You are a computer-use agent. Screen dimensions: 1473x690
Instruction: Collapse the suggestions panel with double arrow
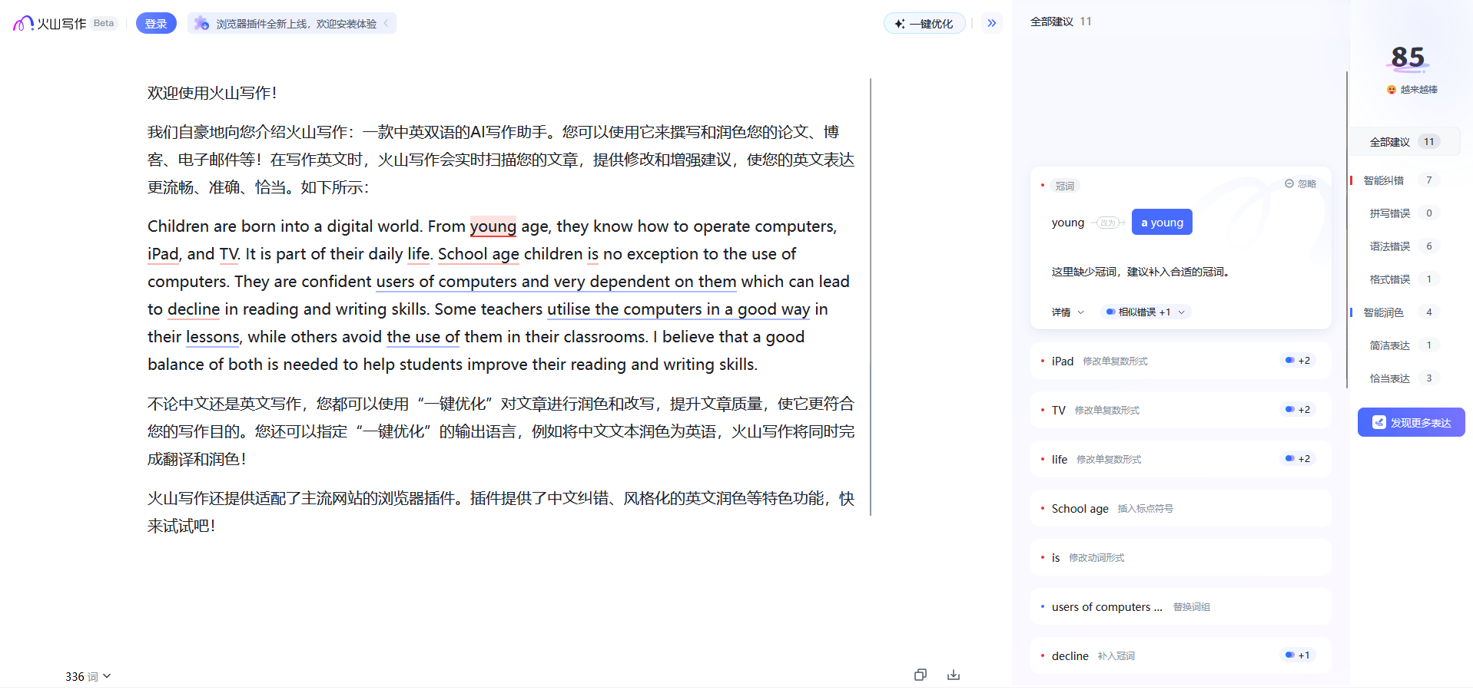(x=992, y=23)
